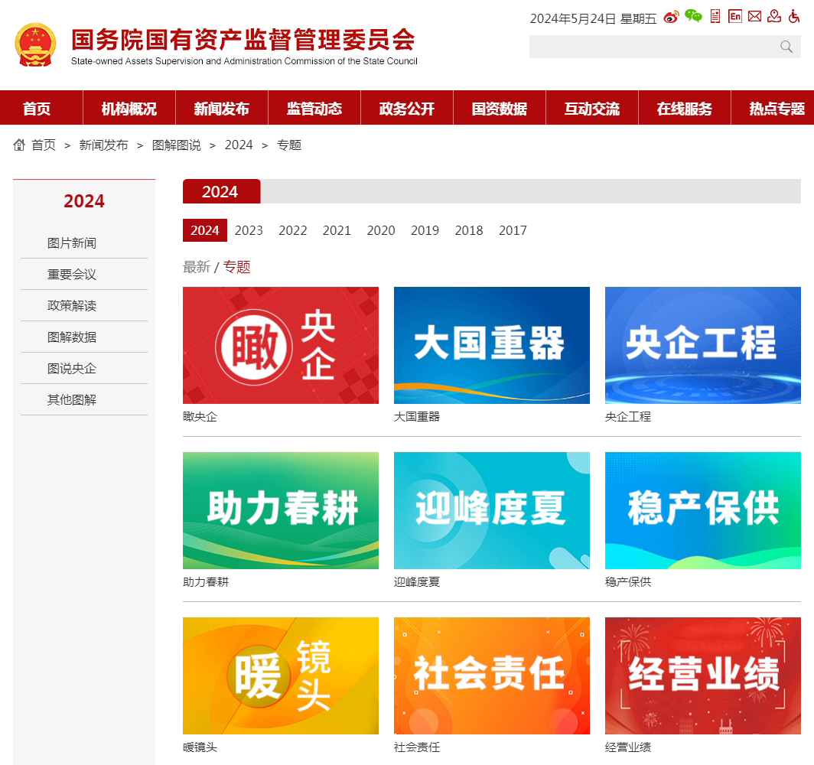Image resolution: width=814 pixels, height=765 pixels.
Task: Click the envelope mail icon
Action: (x=755, y=16)
